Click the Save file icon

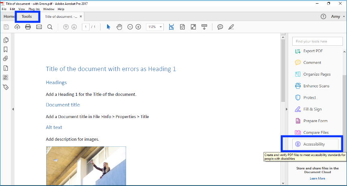point(6,27)
